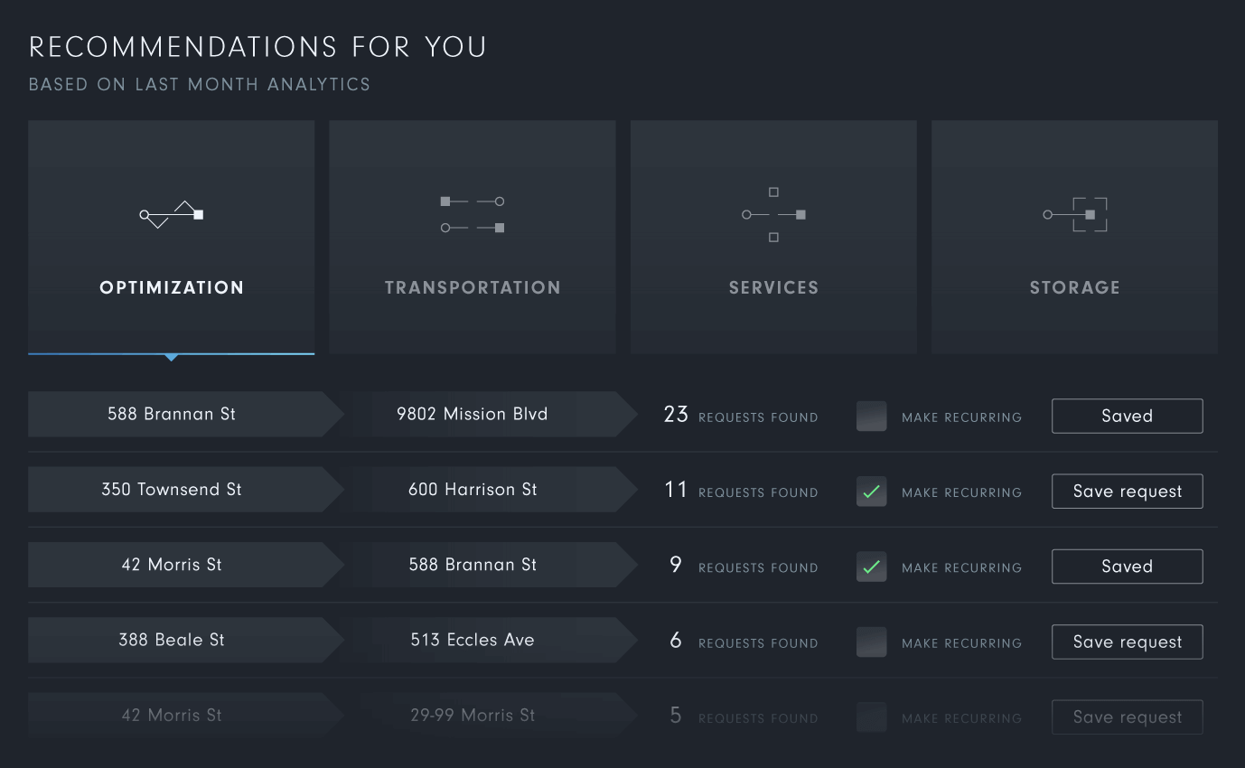1245x768 pixels.
Task: Enable Make Recurring for 588 Brannan St route
Action: tap(872, 416)
